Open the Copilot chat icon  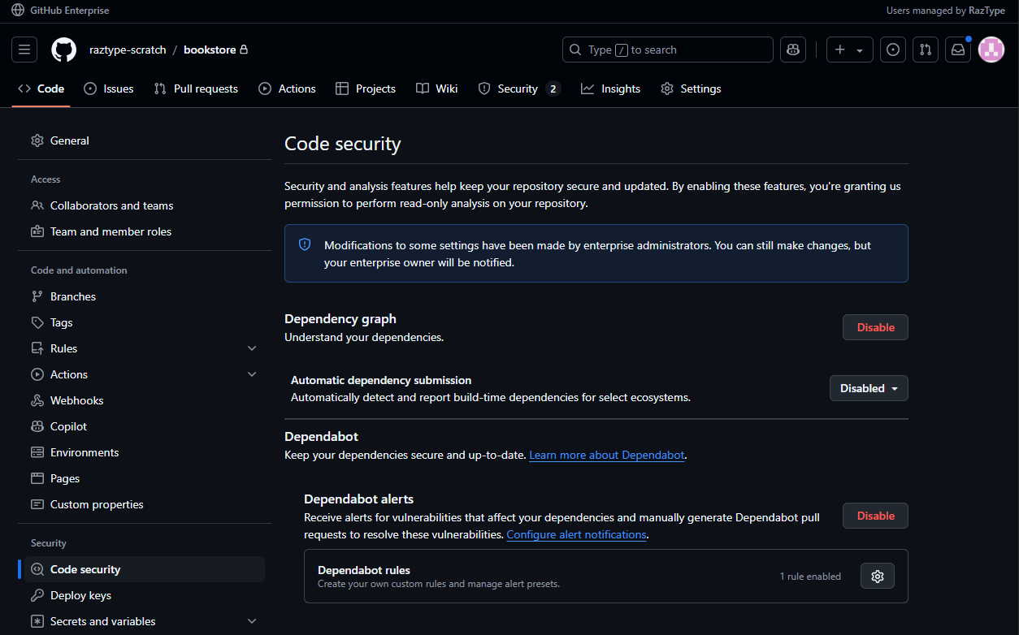[793, 50]
